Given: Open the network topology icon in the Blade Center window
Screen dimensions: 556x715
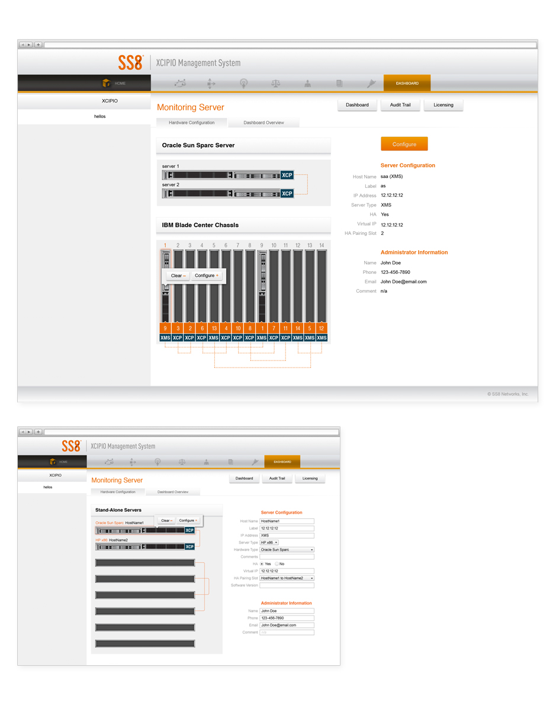Looking at the screenshot, I should (180, 84).
